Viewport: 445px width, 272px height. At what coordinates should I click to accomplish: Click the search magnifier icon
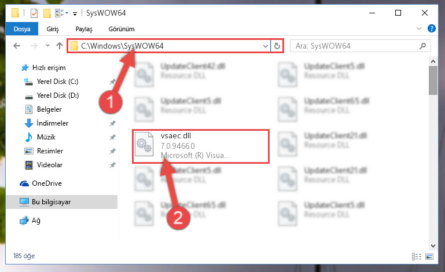(422, 46)
